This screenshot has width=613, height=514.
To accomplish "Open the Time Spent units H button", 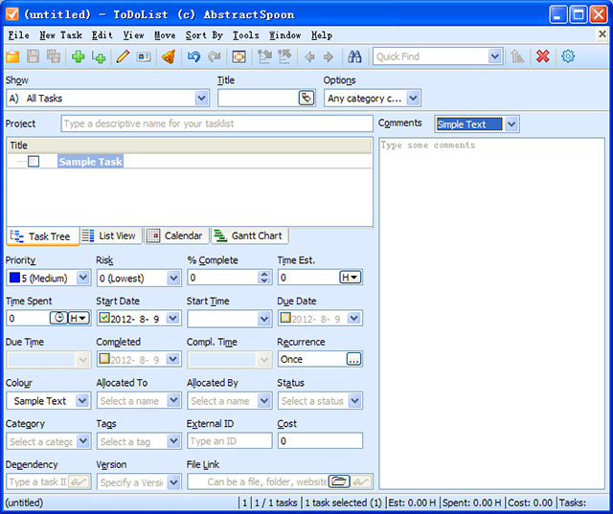I will pyautogui.click(x=79, y=318).
